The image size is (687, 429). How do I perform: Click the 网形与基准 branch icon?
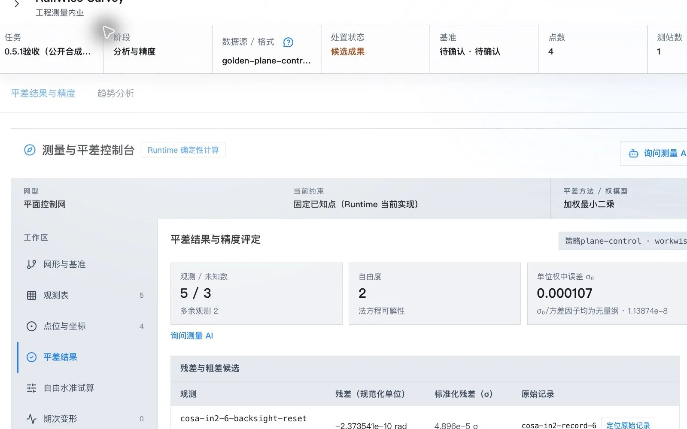tap(31, 264)
